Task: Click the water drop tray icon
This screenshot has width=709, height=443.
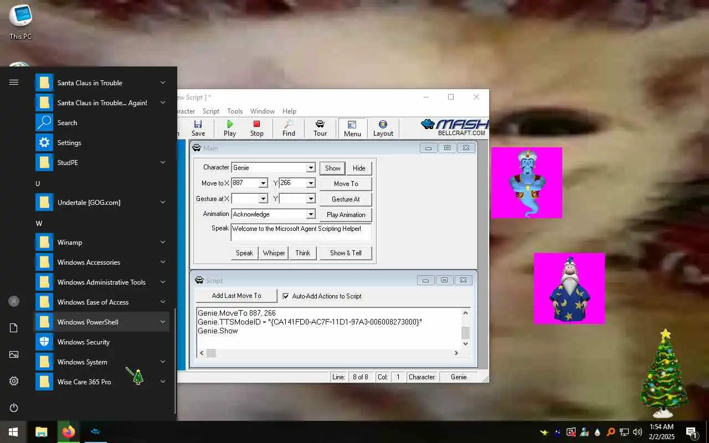Action: [x=597, y=432]
